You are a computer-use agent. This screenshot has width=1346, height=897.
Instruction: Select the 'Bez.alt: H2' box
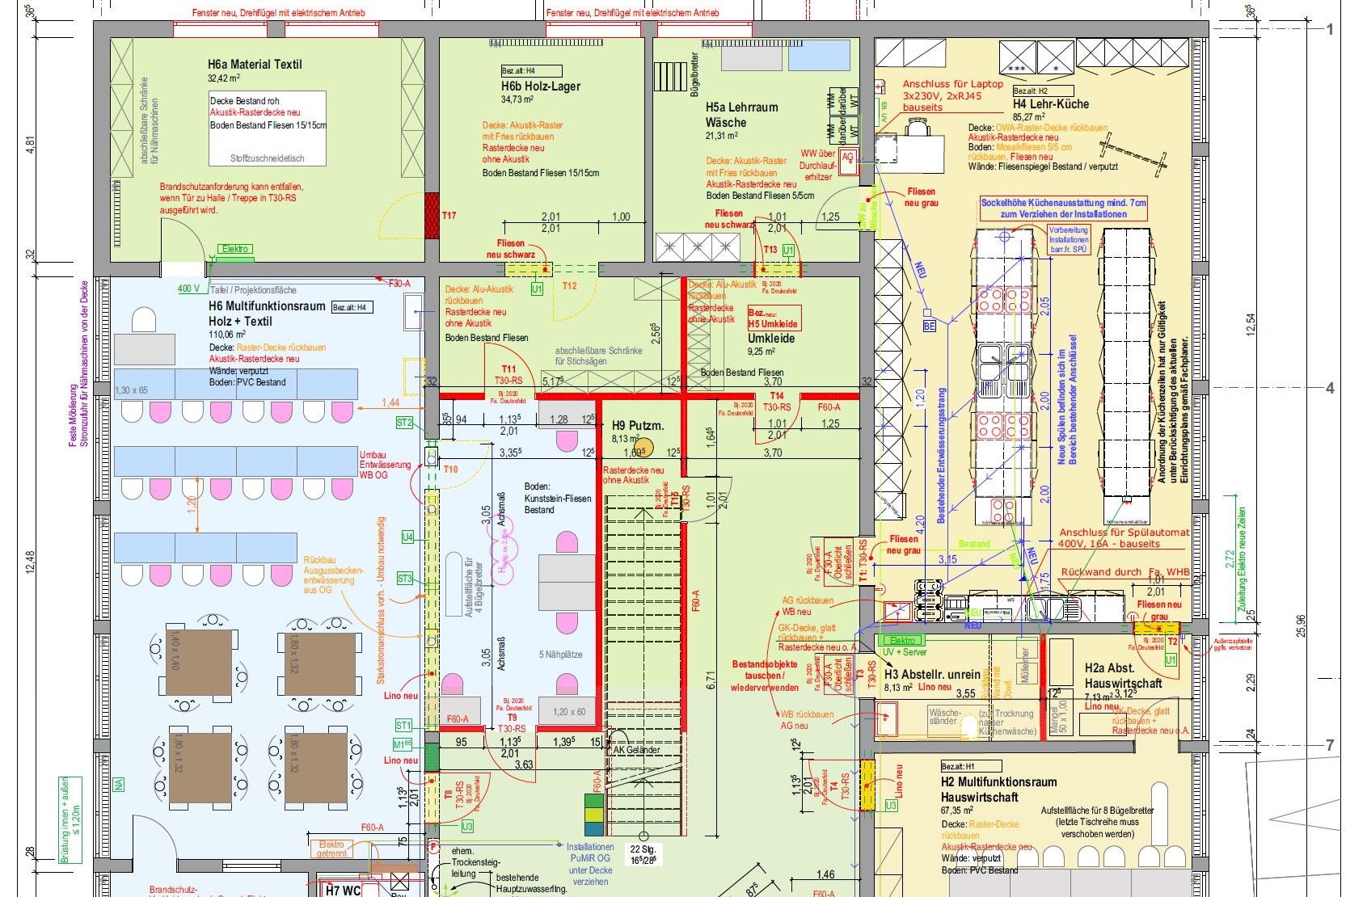click(1043, 91)
